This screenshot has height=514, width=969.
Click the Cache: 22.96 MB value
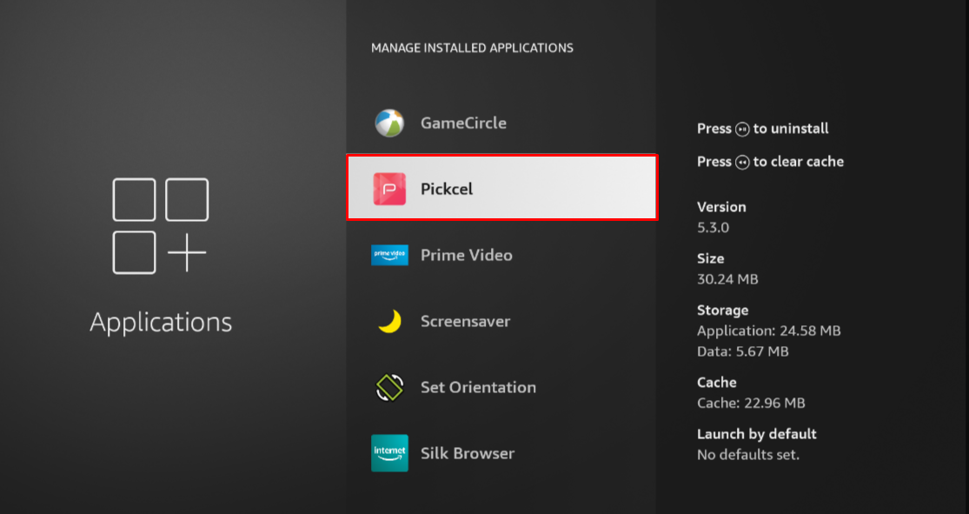(x=751, y=404)
